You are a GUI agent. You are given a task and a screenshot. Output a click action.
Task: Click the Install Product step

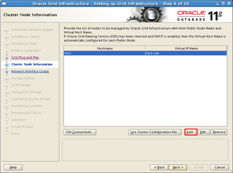tap(22, 127)
